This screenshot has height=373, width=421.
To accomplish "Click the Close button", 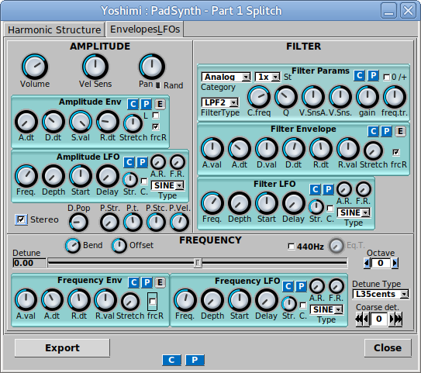I will [x=388, y=348].
